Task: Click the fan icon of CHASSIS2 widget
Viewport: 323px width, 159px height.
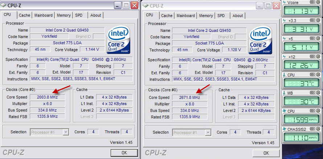Action: [x=285, y=129]
